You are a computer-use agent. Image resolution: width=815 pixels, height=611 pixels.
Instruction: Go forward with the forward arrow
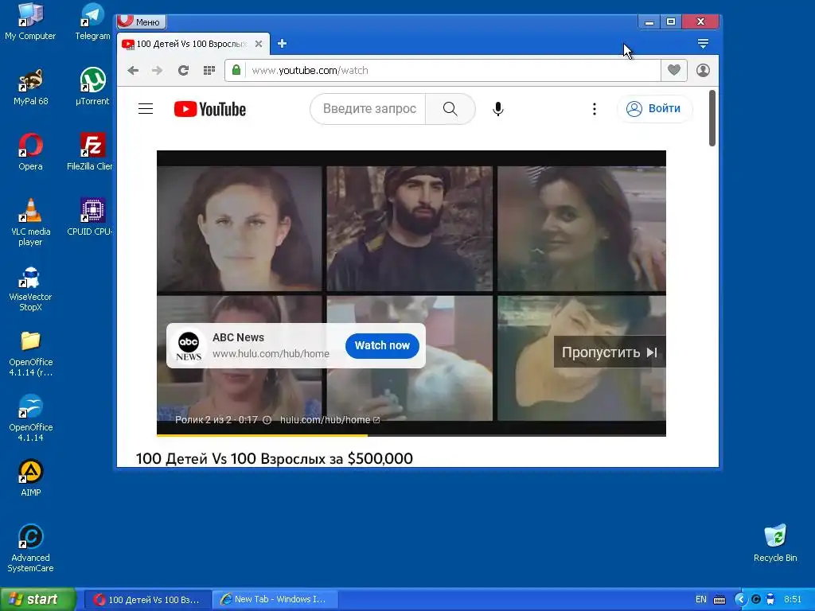[158, 70]
